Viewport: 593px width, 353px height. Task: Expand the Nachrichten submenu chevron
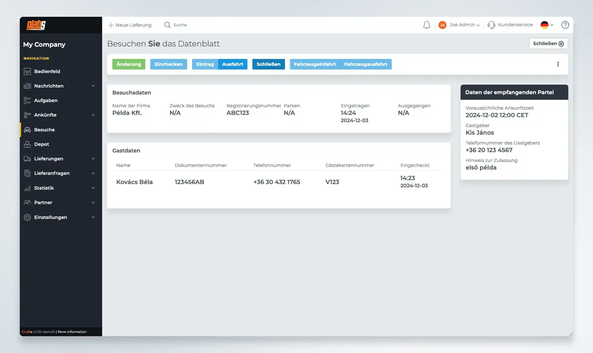(x=93, y=86)
